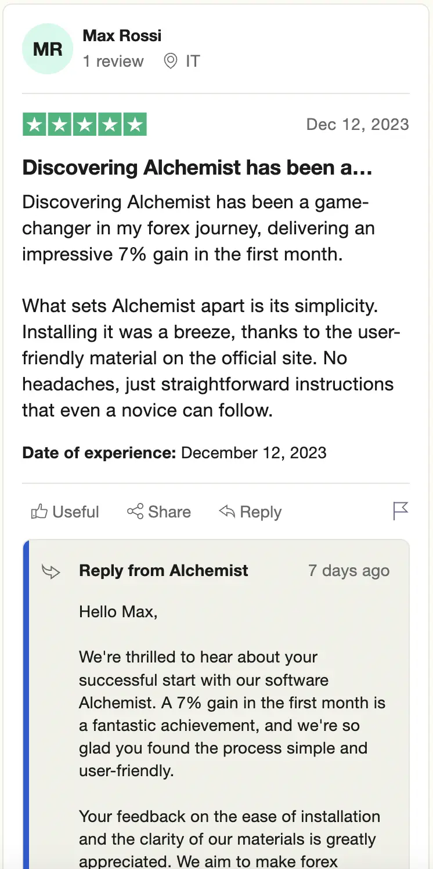The width and height of the screenshot is (433, 869).
Task: Open the truncated review title "Discovering Alchemist has been a…"
Action: pos(197,168)
